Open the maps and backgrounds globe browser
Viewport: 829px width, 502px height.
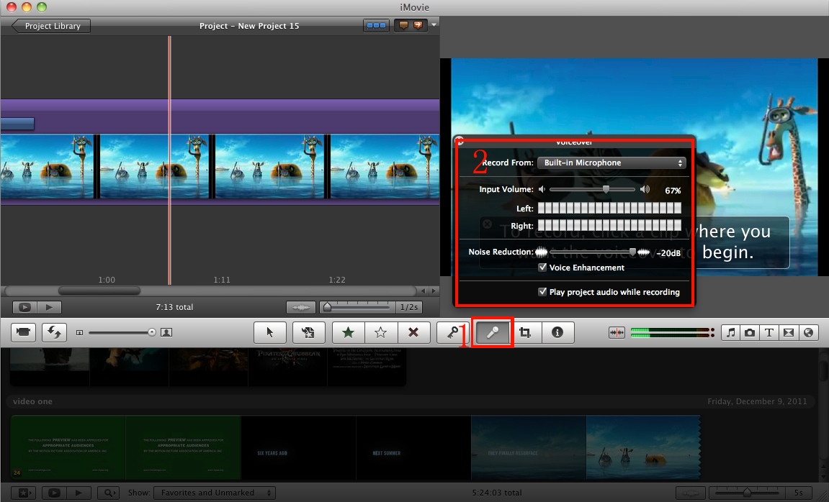point(808,332)
